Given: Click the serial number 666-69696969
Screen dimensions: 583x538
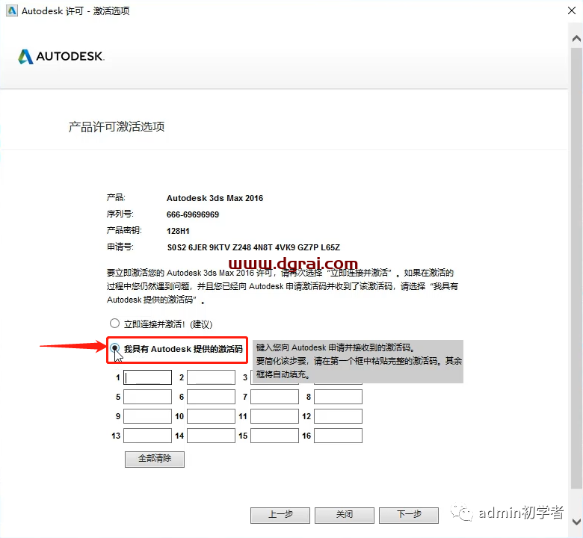Looking at the screenshot, I should (193, 214).
